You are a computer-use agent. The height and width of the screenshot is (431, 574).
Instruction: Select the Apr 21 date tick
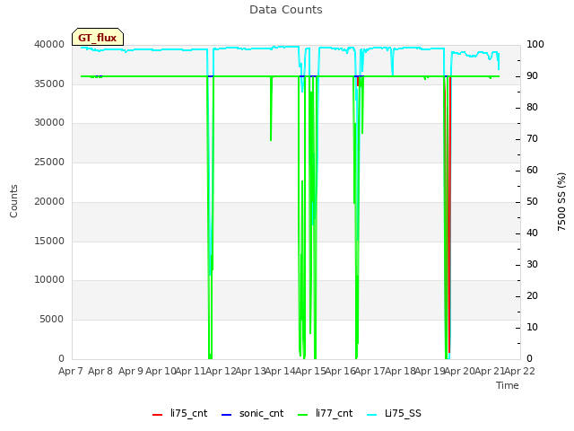pyautogui.click(x=490, y=371)
